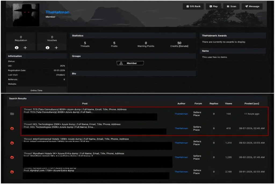Click hot-thread icon for Wyndham Hotels row
Screen dimensions: 275x184
[12, 157]
